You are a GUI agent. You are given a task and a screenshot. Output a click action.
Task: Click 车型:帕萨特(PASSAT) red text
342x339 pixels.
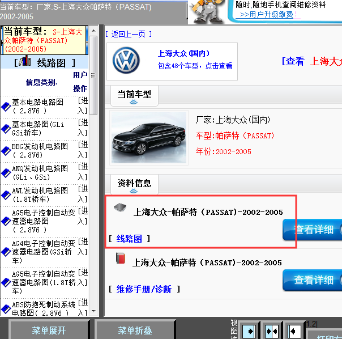coord(234,135)
